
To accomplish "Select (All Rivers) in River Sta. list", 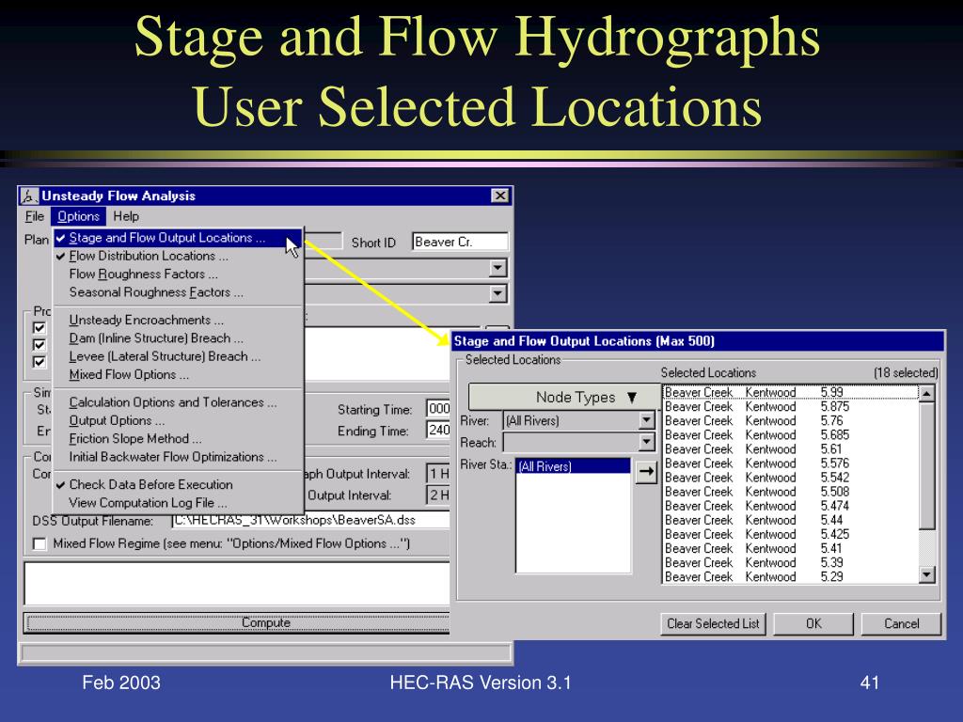I will (573, 466).
